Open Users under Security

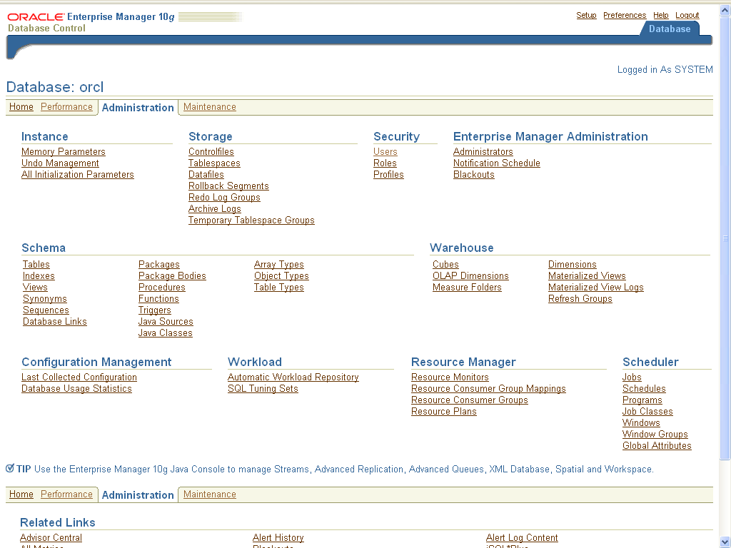click(x=385, y=151)
